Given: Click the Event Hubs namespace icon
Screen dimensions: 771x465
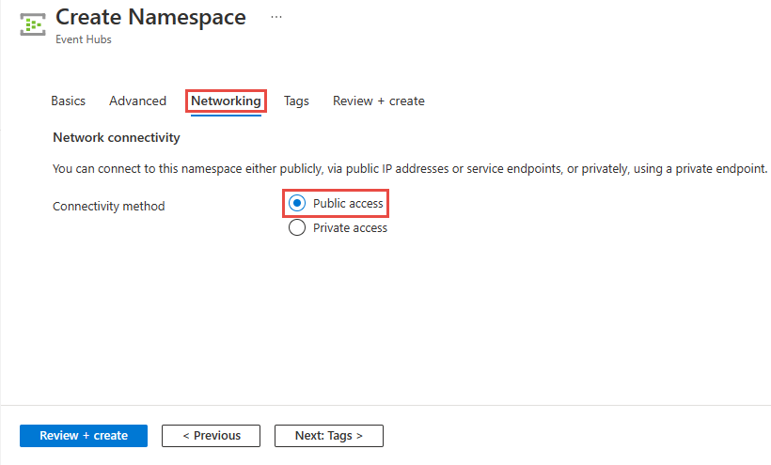Looking at the screenshot, I should (x=33, y=25).
